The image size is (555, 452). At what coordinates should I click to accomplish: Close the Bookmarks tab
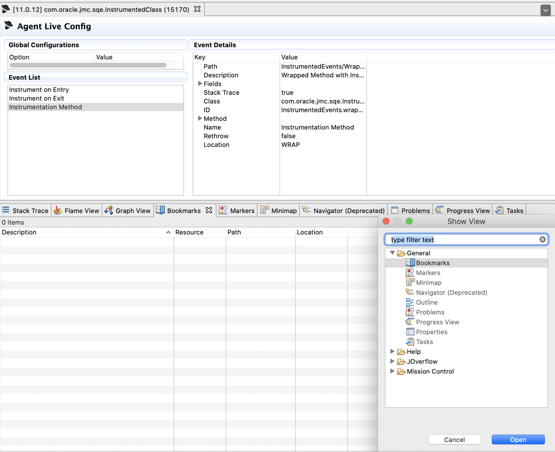(x=209, y=210)
